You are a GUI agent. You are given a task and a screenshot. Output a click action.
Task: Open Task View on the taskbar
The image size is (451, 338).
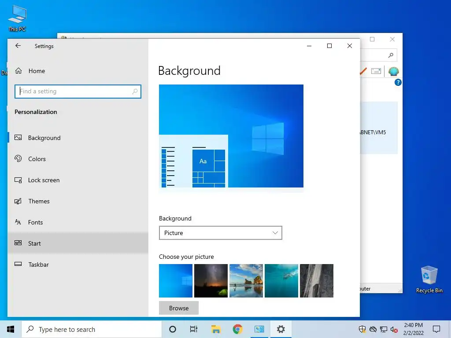[x=194, y=329]
